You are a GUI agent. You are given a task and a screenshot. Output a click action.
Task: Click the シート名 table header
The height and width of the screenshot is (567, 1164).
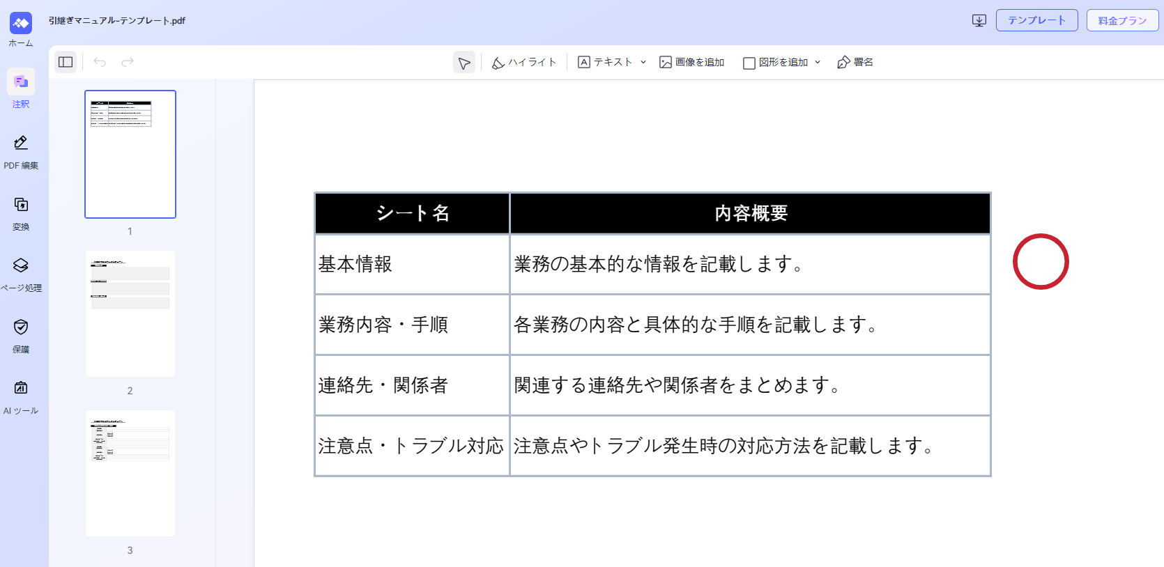pos(413,213)
